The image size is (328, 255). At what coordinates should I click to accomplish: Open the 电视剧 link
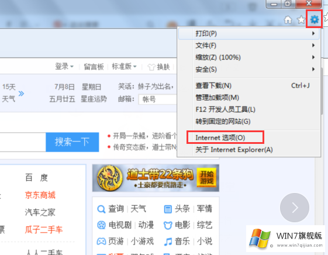click(120, 225)
